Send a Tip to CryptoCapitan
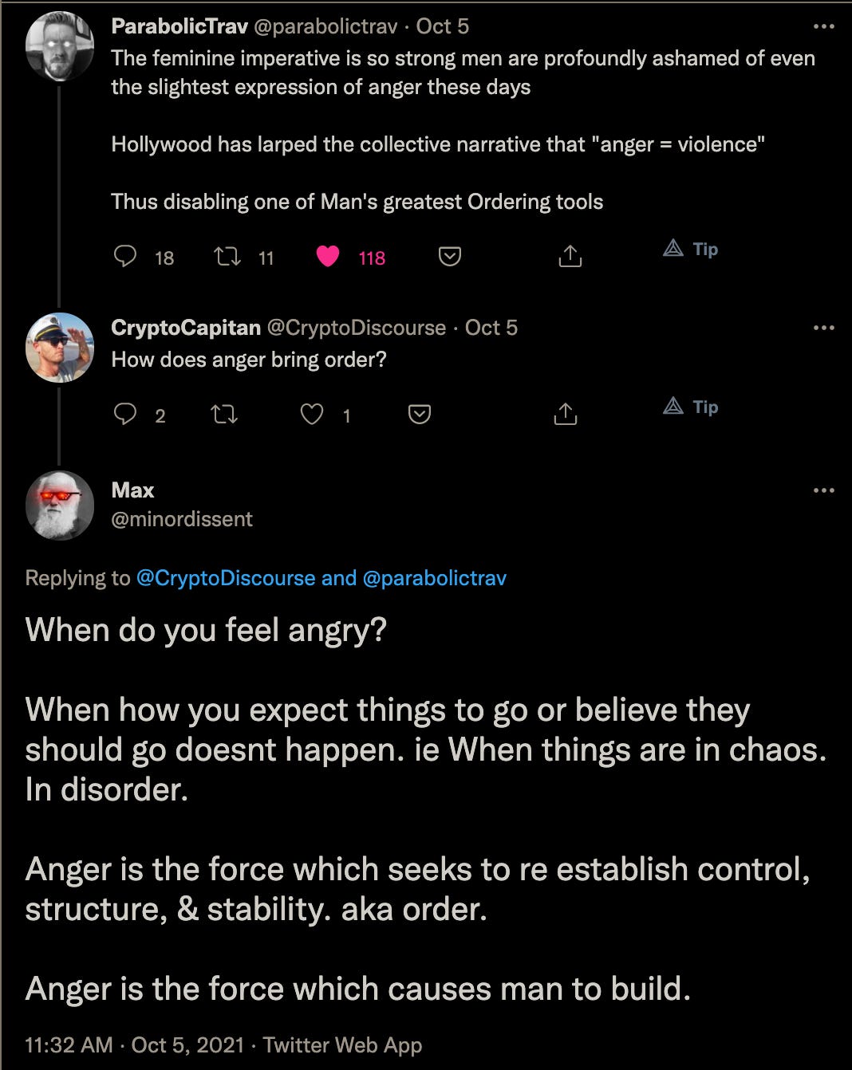852x1070 pixels. pyautogui.click(x=691, y=407)
